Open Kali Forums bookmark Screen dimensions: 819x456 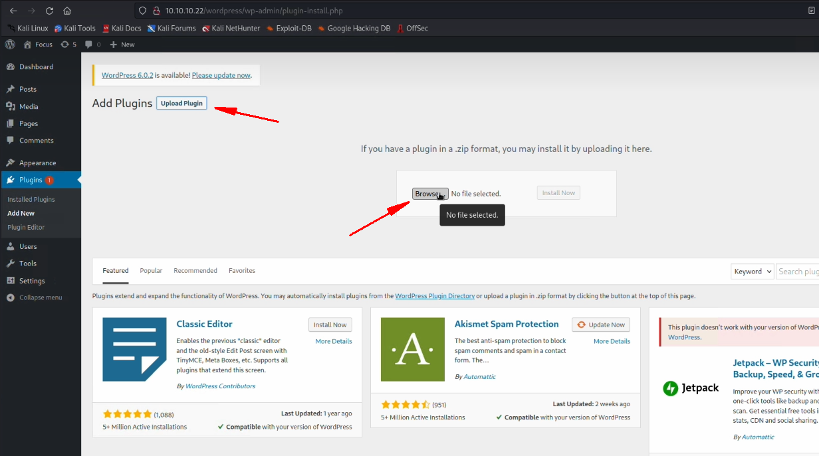click(x=172, y=29)
